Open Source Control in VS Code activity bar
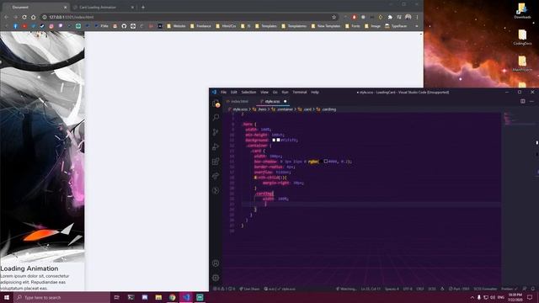The image size is (539, 303). point(216,132)
